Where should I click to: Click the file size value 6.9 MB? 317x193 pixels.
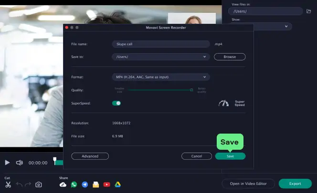coord(117,136)
